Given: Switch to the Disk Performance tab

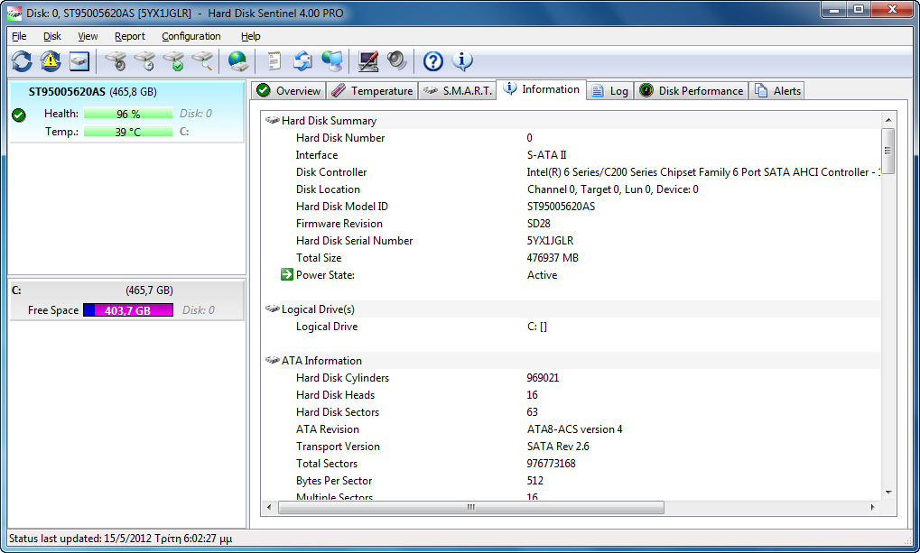Looking at the screenshot, I should click(692, 91).
